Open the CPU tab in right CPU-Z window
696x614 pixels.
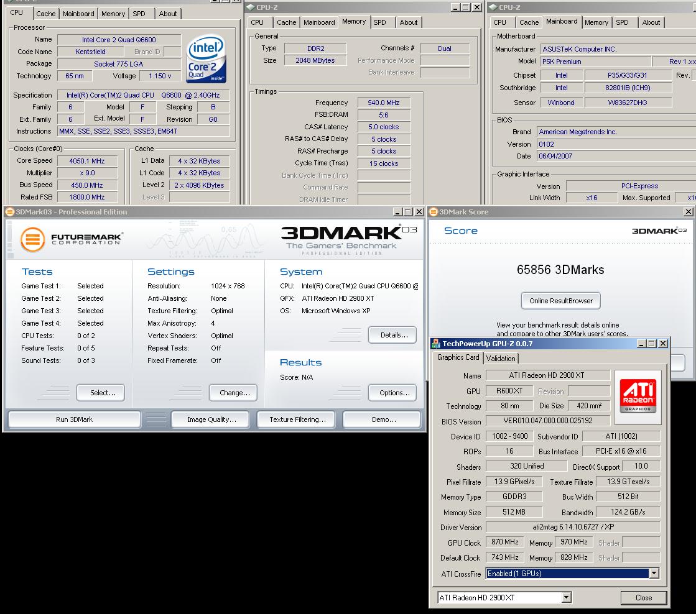coord(500,22)
